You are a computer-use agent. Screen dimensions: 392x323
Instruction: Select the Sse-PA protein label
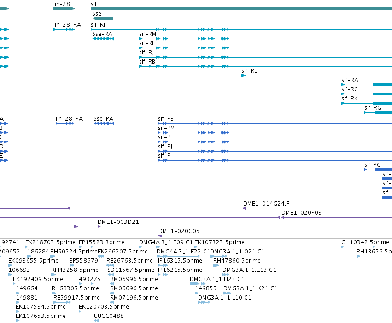[x=104, y=119]
